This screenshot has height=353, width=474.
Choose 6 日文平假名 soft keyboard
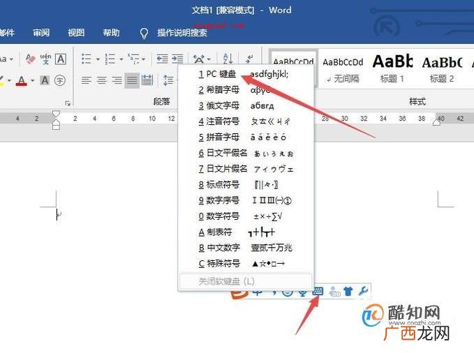click(x=246, y=153)
